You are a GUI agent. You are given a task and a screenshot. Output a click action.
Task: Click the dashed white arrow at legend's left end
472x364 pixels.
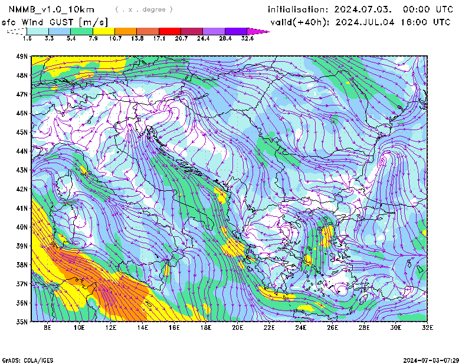point(15,31)
